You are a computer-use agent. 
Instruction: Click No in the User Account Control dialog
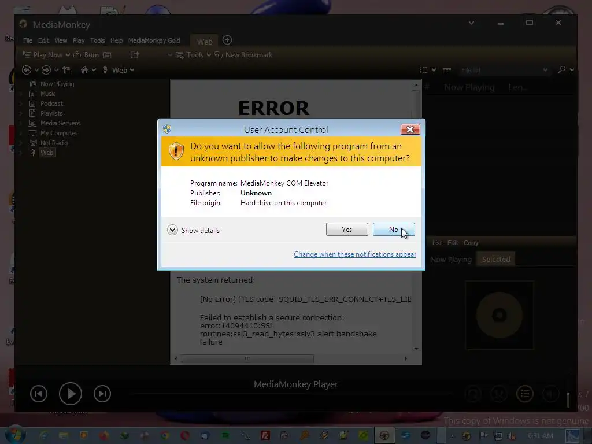(393, 229)
